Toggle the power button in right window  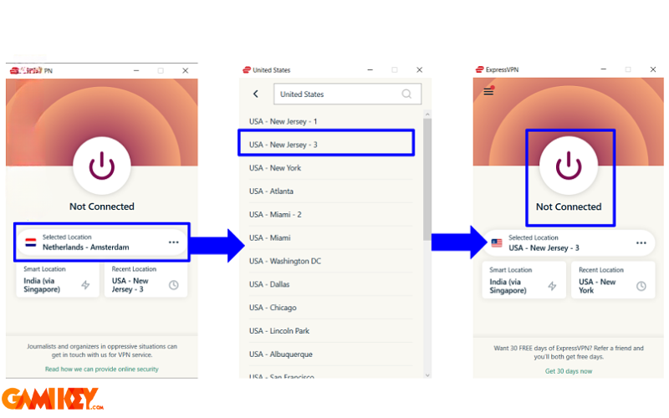click(569, 166)
